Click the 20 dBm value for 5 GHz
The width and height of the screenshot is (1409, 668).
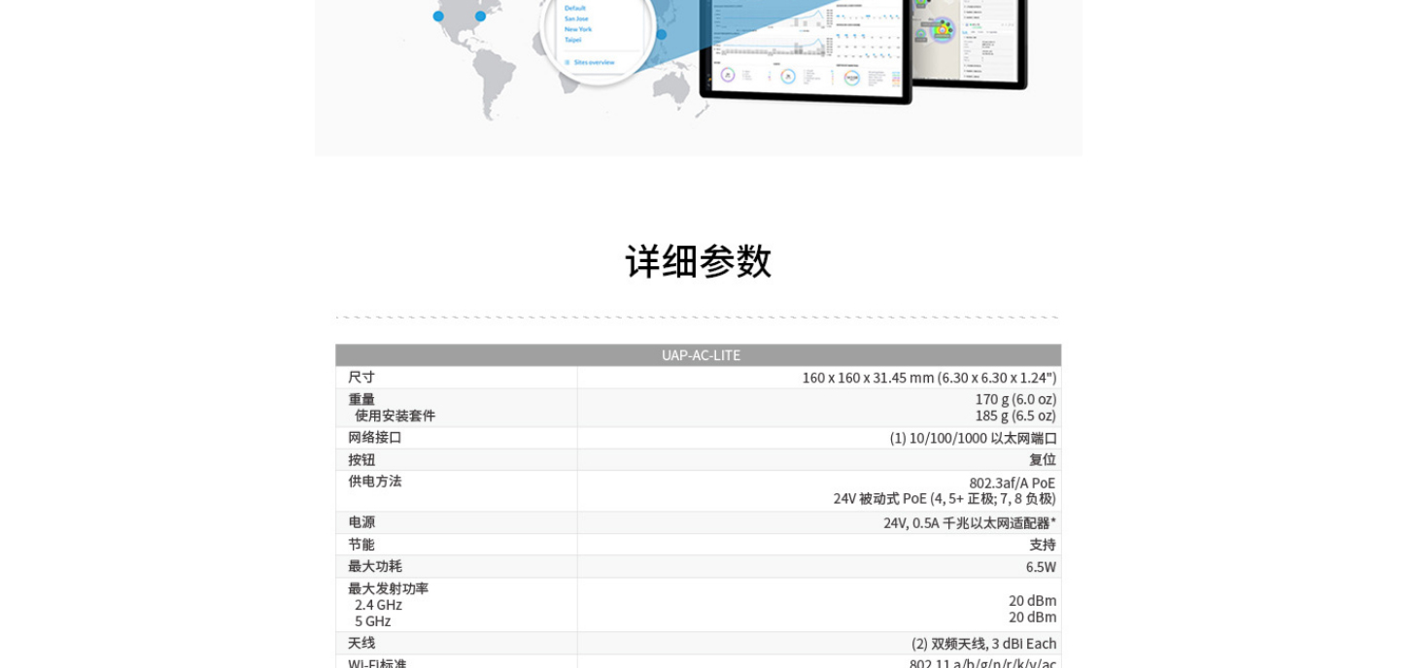click(x=1032, y=618)
